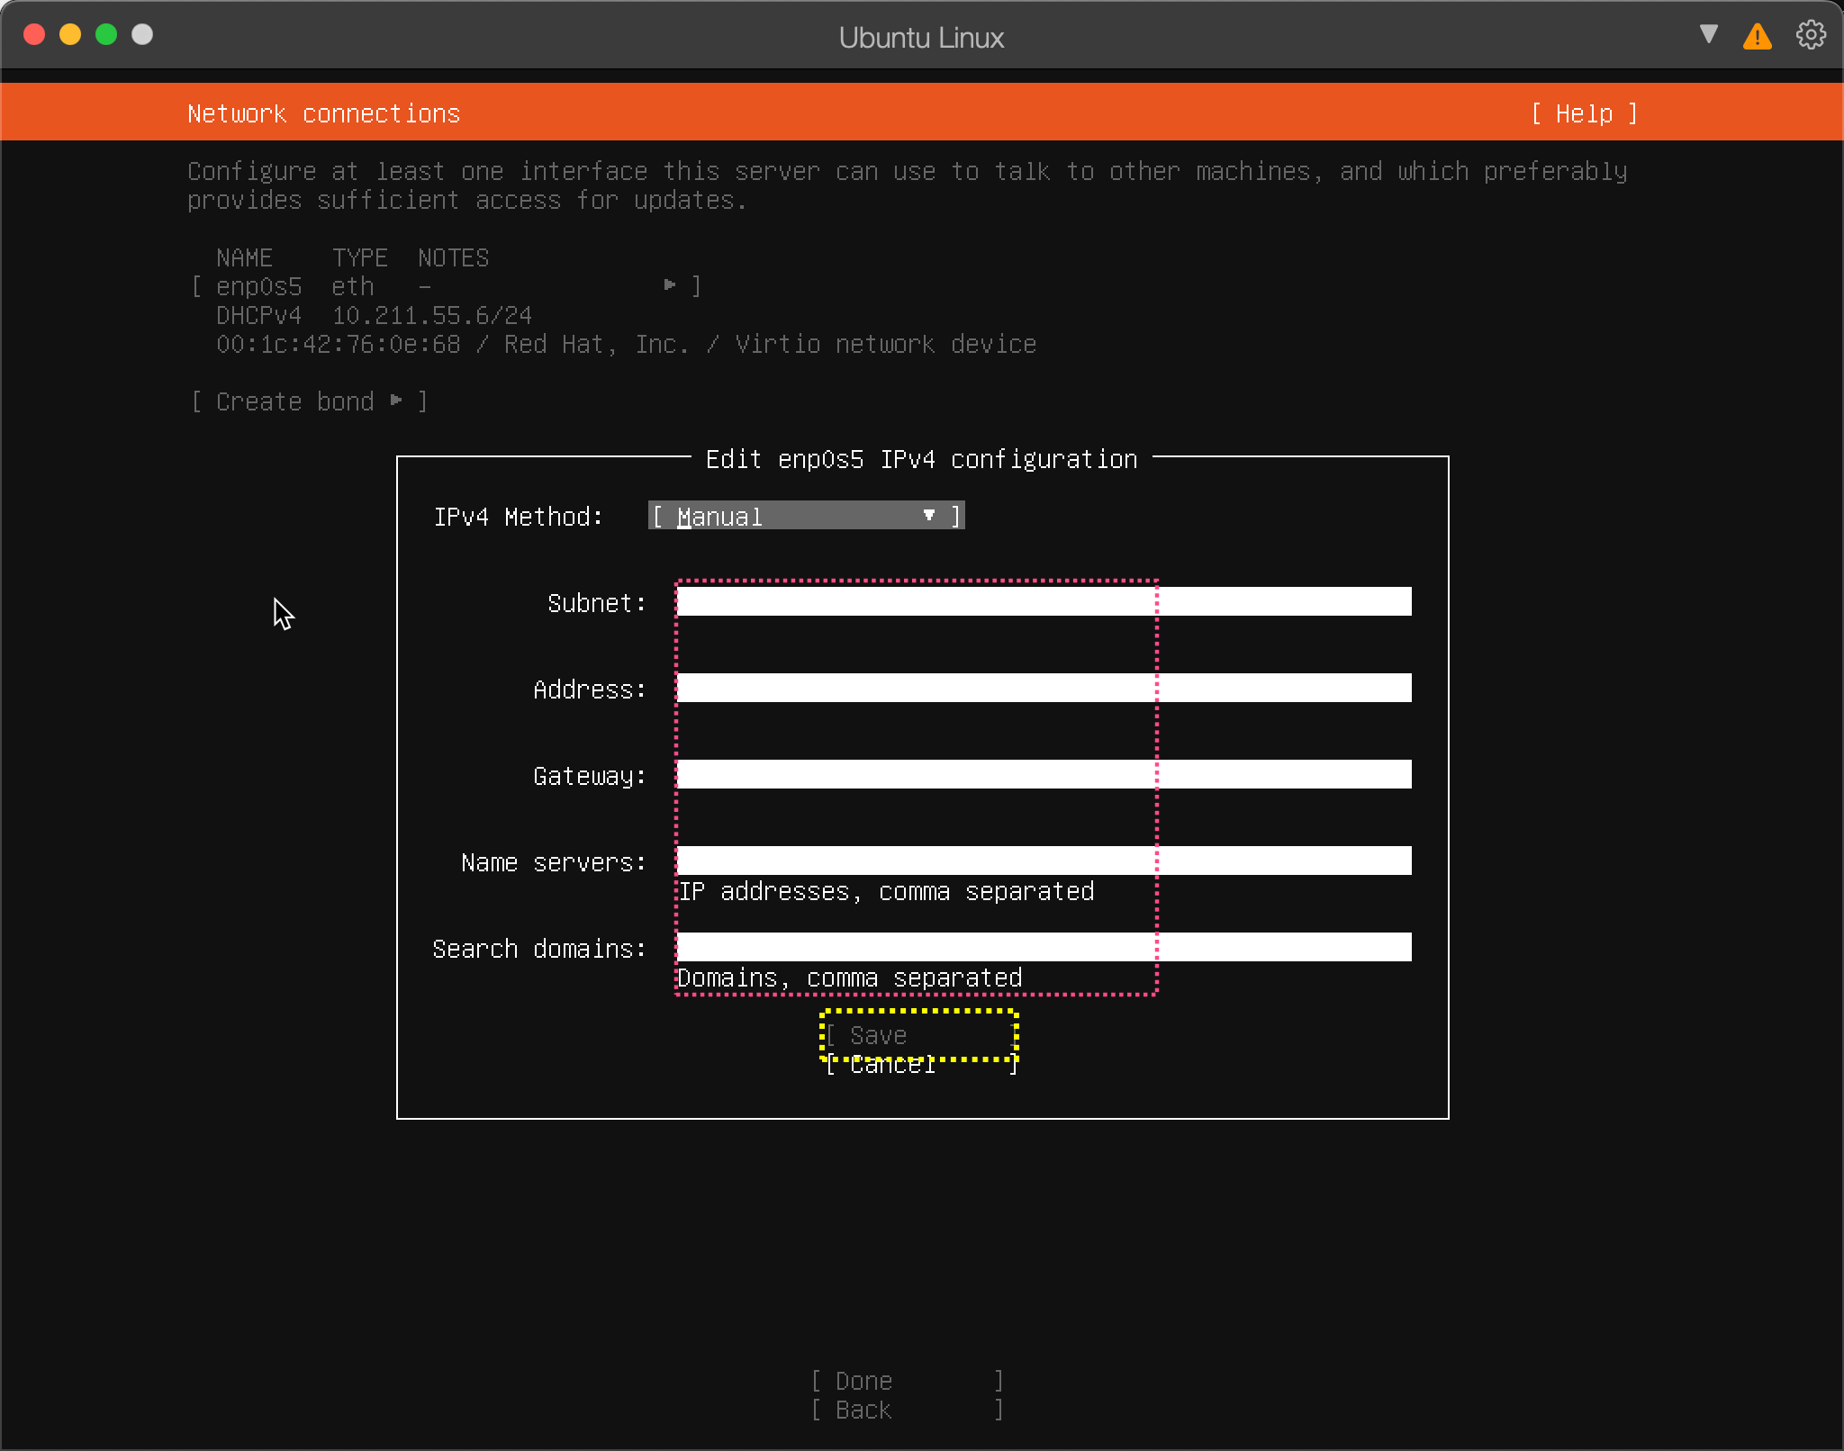This screenshot has height=1451, width=1844.
Task: Click the grey fourth window control button
Action: tap(142, 34)
